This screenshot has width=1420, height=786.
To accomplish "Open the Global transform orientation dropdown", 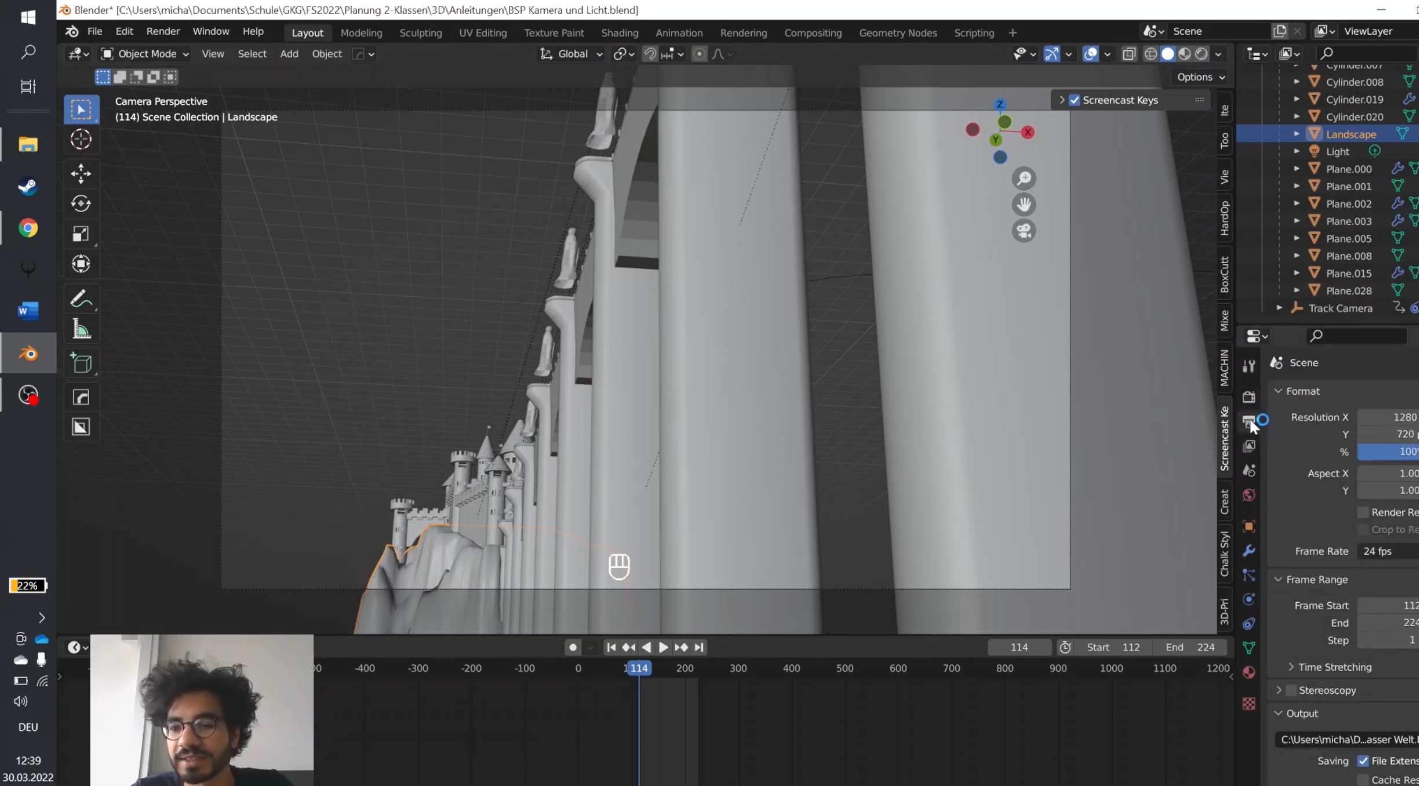I will 571,54.
